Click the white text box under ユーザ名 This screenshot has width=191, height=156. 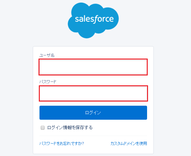coord(93,67)
